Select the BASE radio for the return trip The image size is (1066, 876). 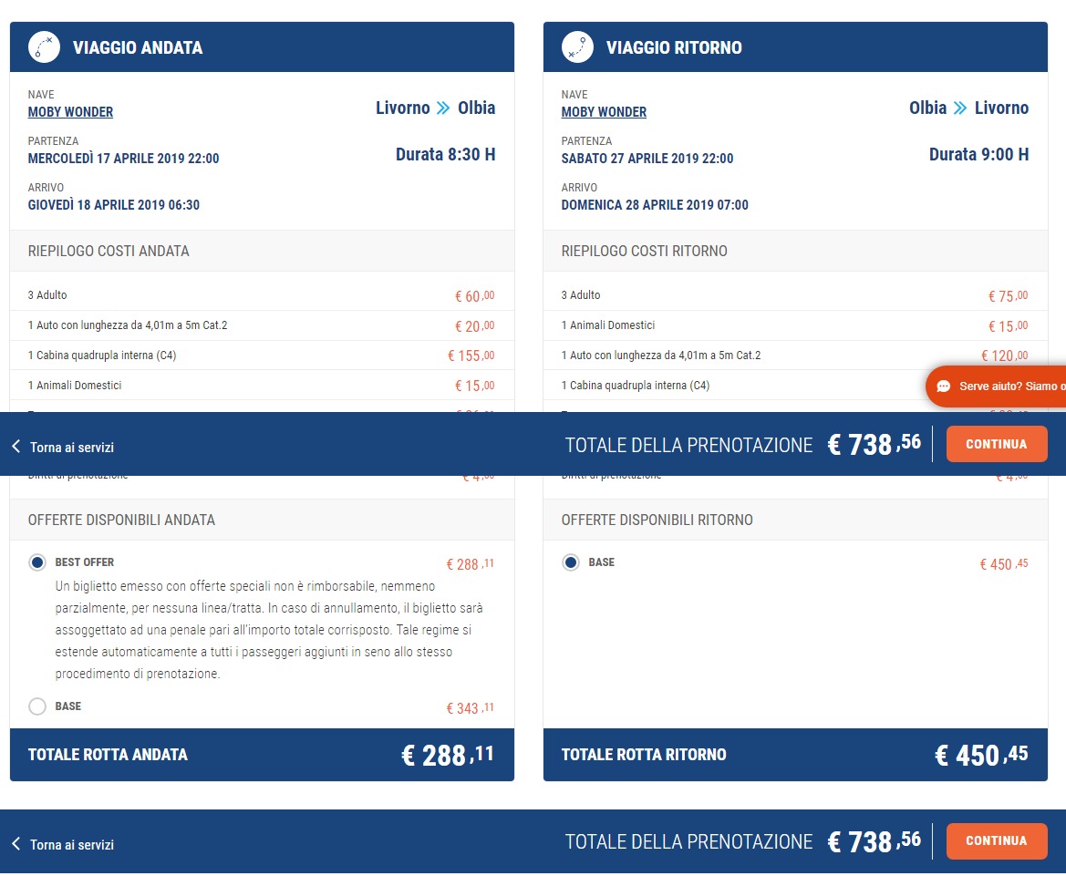tap(571, 563)
